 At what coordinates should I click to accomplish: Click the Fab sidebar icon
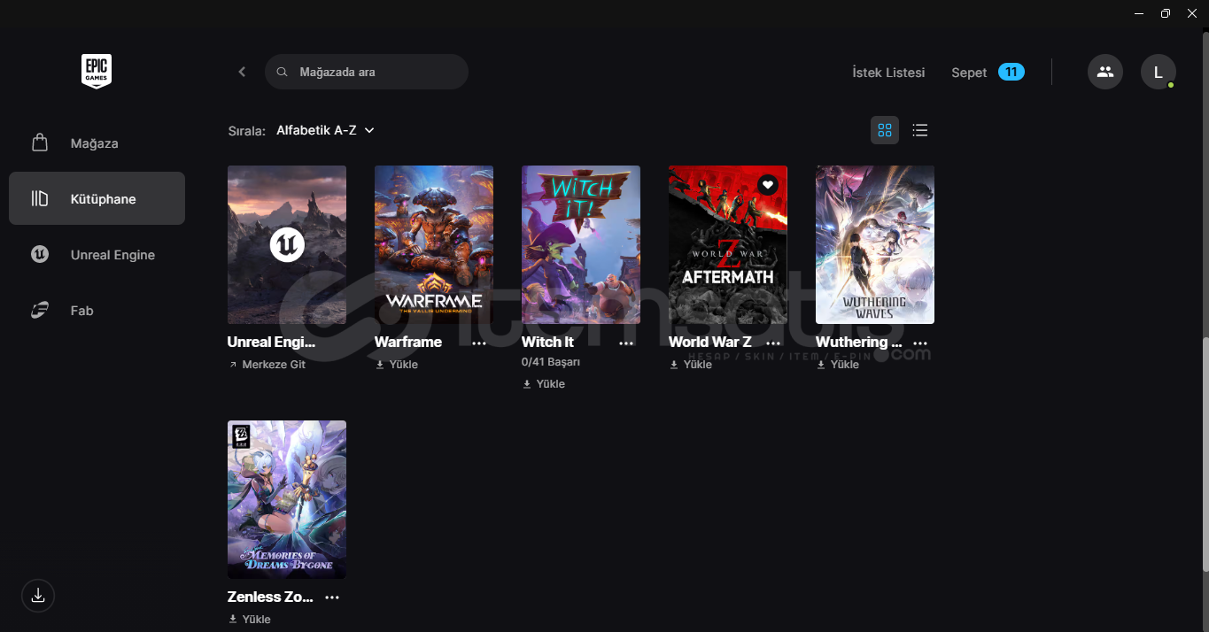coord(40,311)
